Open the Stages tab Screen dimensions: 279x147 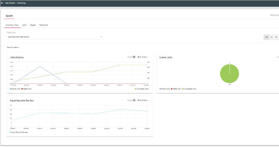[33, 25]
